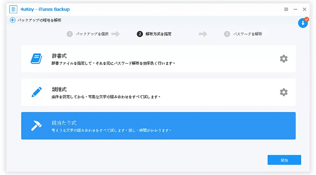Open the hamburger menu icon
The width and height of the screenshot is (316, 175).
click(286, 9)
